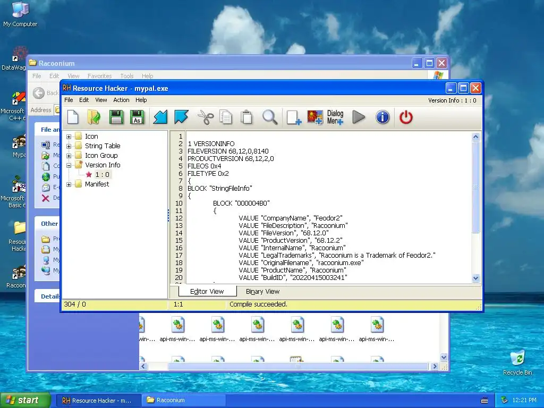Open Favorites menu in Racoonium window
The height and width of the screenshot is (408, 544).
99,76
